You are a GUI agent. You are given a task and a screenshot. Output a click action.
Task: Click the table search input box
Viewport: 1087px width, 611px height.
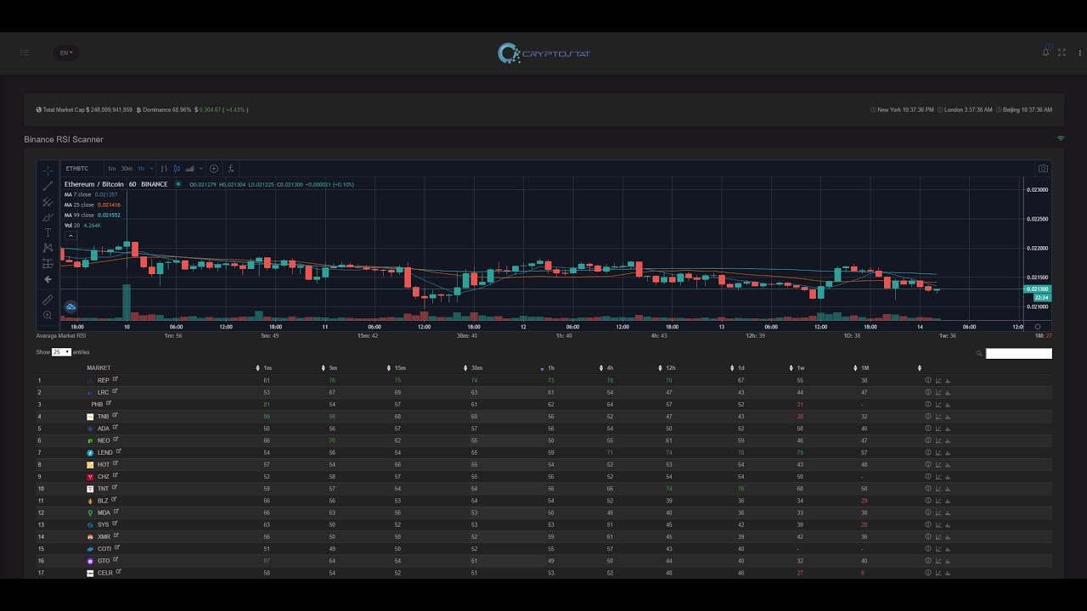[1018, 353]
